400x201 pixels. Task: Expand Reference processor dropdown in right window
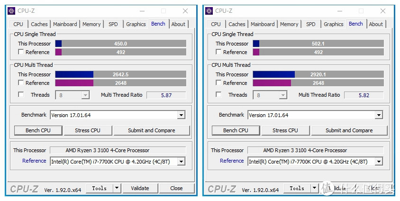click(x=379, y=162)
